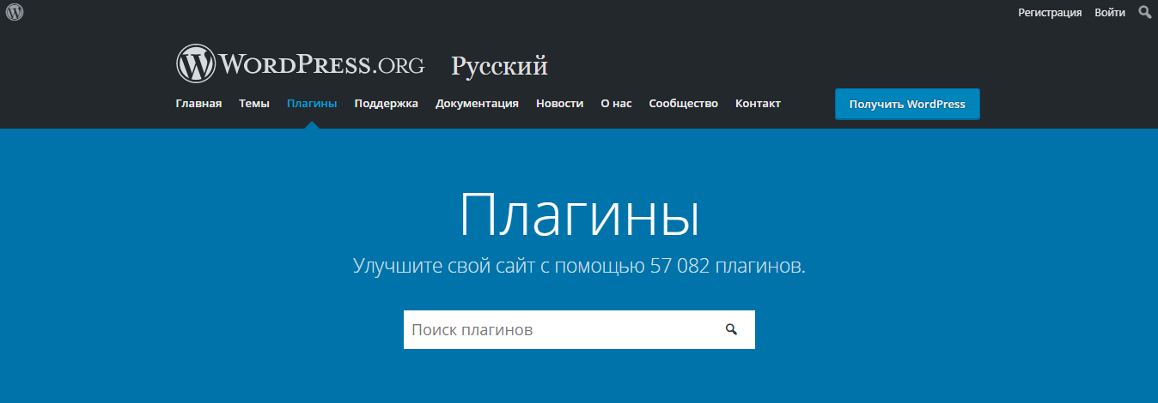Open the Регистрация link
The image size is (1158, 403).
click(1050, 12)
